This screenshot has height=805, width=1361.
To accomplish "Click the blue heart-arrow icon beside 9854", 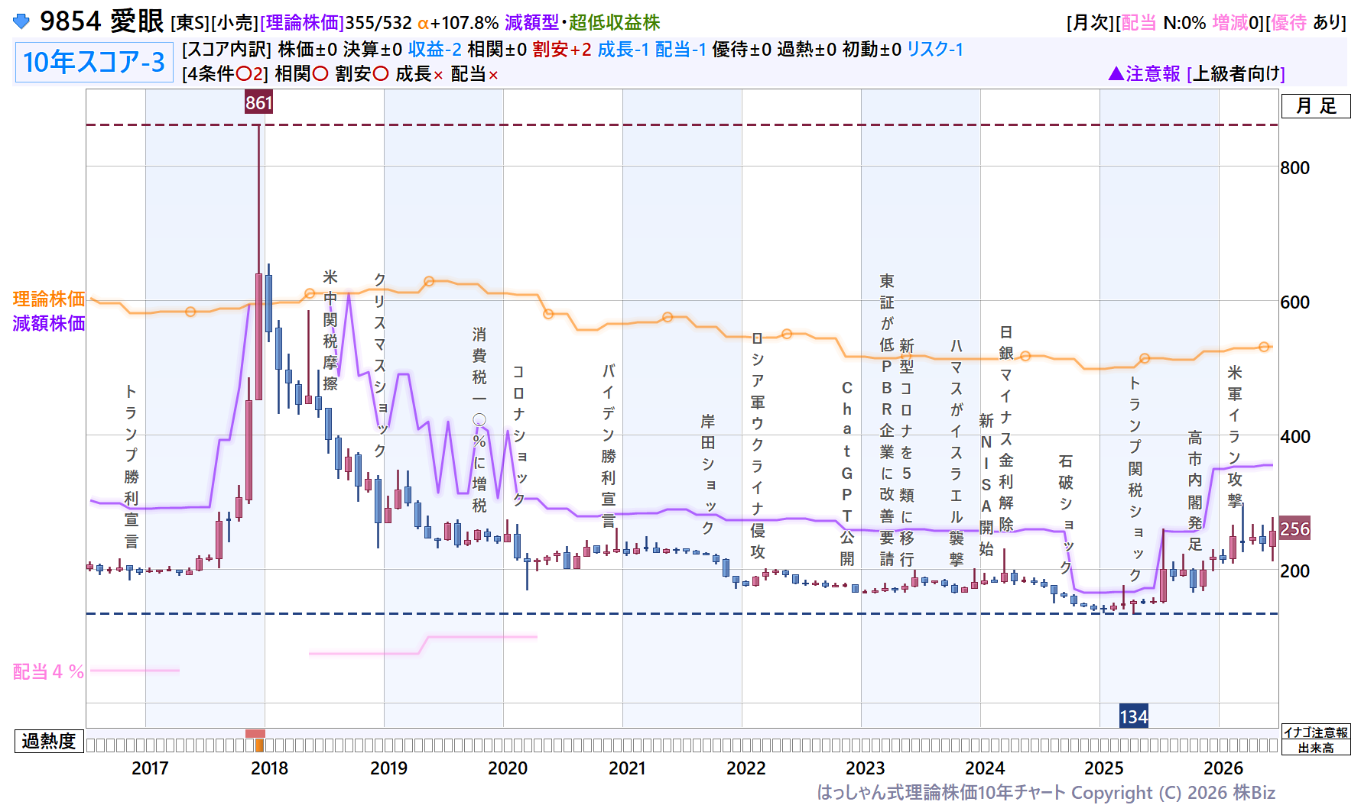I will [x=21, y=21].
